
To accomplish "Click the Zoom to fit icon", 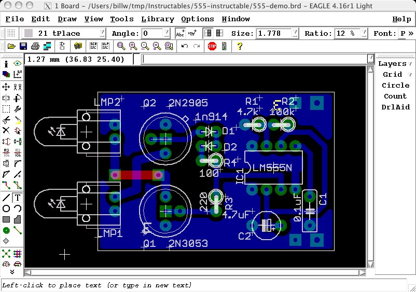I will point(121,46).
